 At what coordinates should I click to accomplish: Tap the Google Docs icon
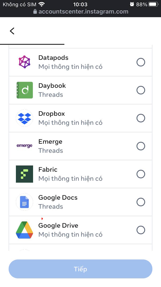[x=24, y=202]
